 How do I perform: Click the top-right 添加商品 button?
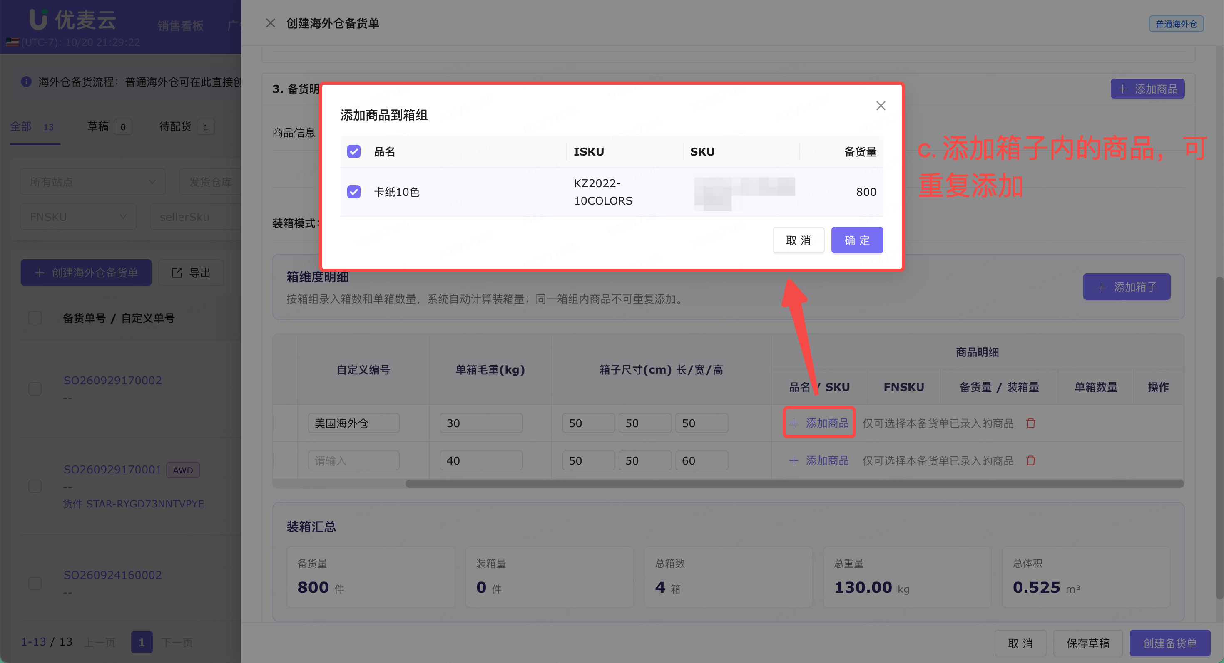(1147, 89)
